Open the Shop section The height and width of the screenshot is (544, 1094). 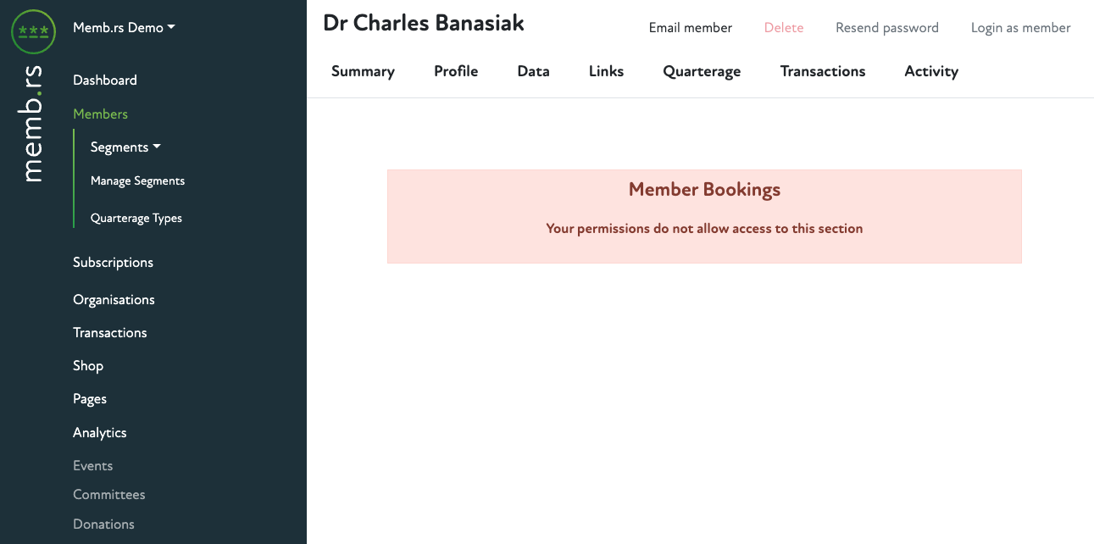pyautogui.click(x=88, y=366)
